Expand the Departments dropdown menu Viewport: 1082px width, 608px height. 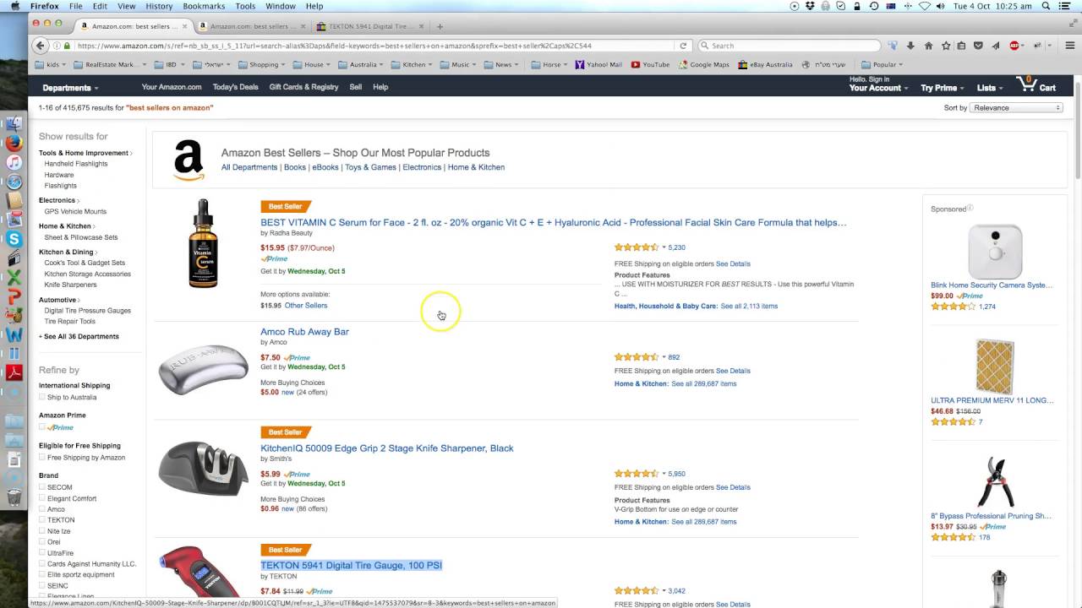[x=70, y=88]
